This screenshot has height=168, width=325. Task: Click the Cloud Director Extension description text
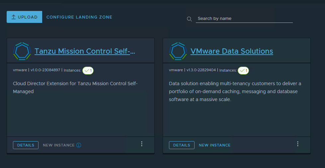[75, 87]
